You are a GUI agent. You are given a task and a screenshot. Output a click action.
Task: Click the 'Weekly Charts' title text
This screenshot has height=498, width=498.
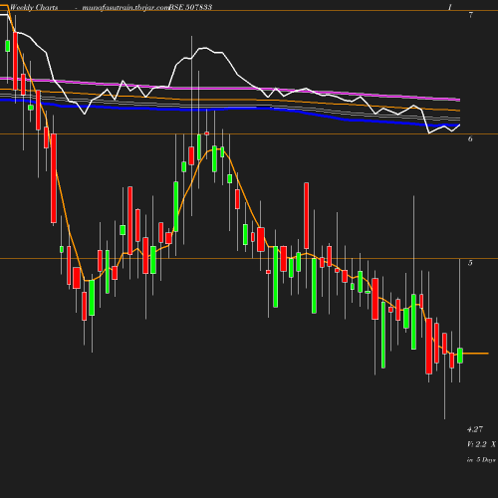[34, 7]
